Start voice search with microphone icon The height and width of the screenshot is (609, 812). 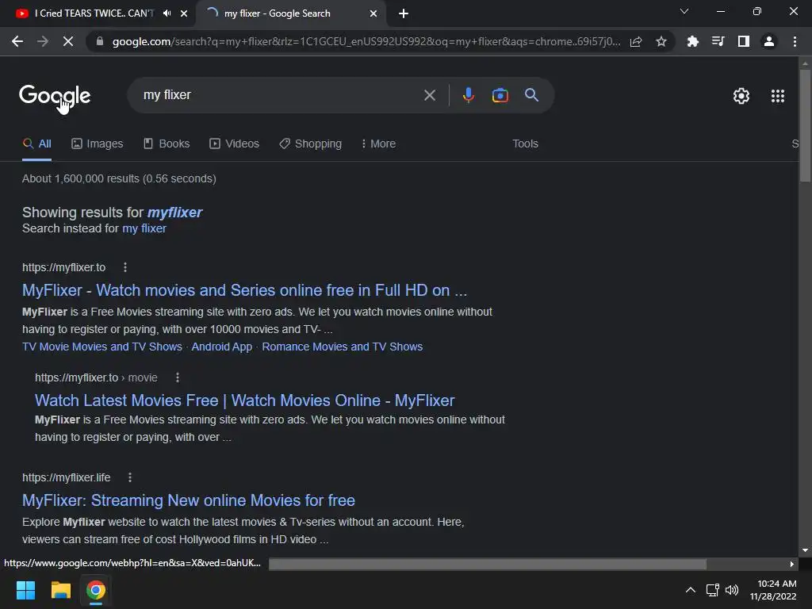pos(468,95)
